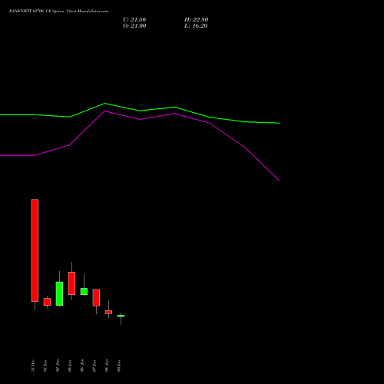Select the red 03 Jan candlestick
This screenshot has width=384, height=384.
tap(71, 283)
